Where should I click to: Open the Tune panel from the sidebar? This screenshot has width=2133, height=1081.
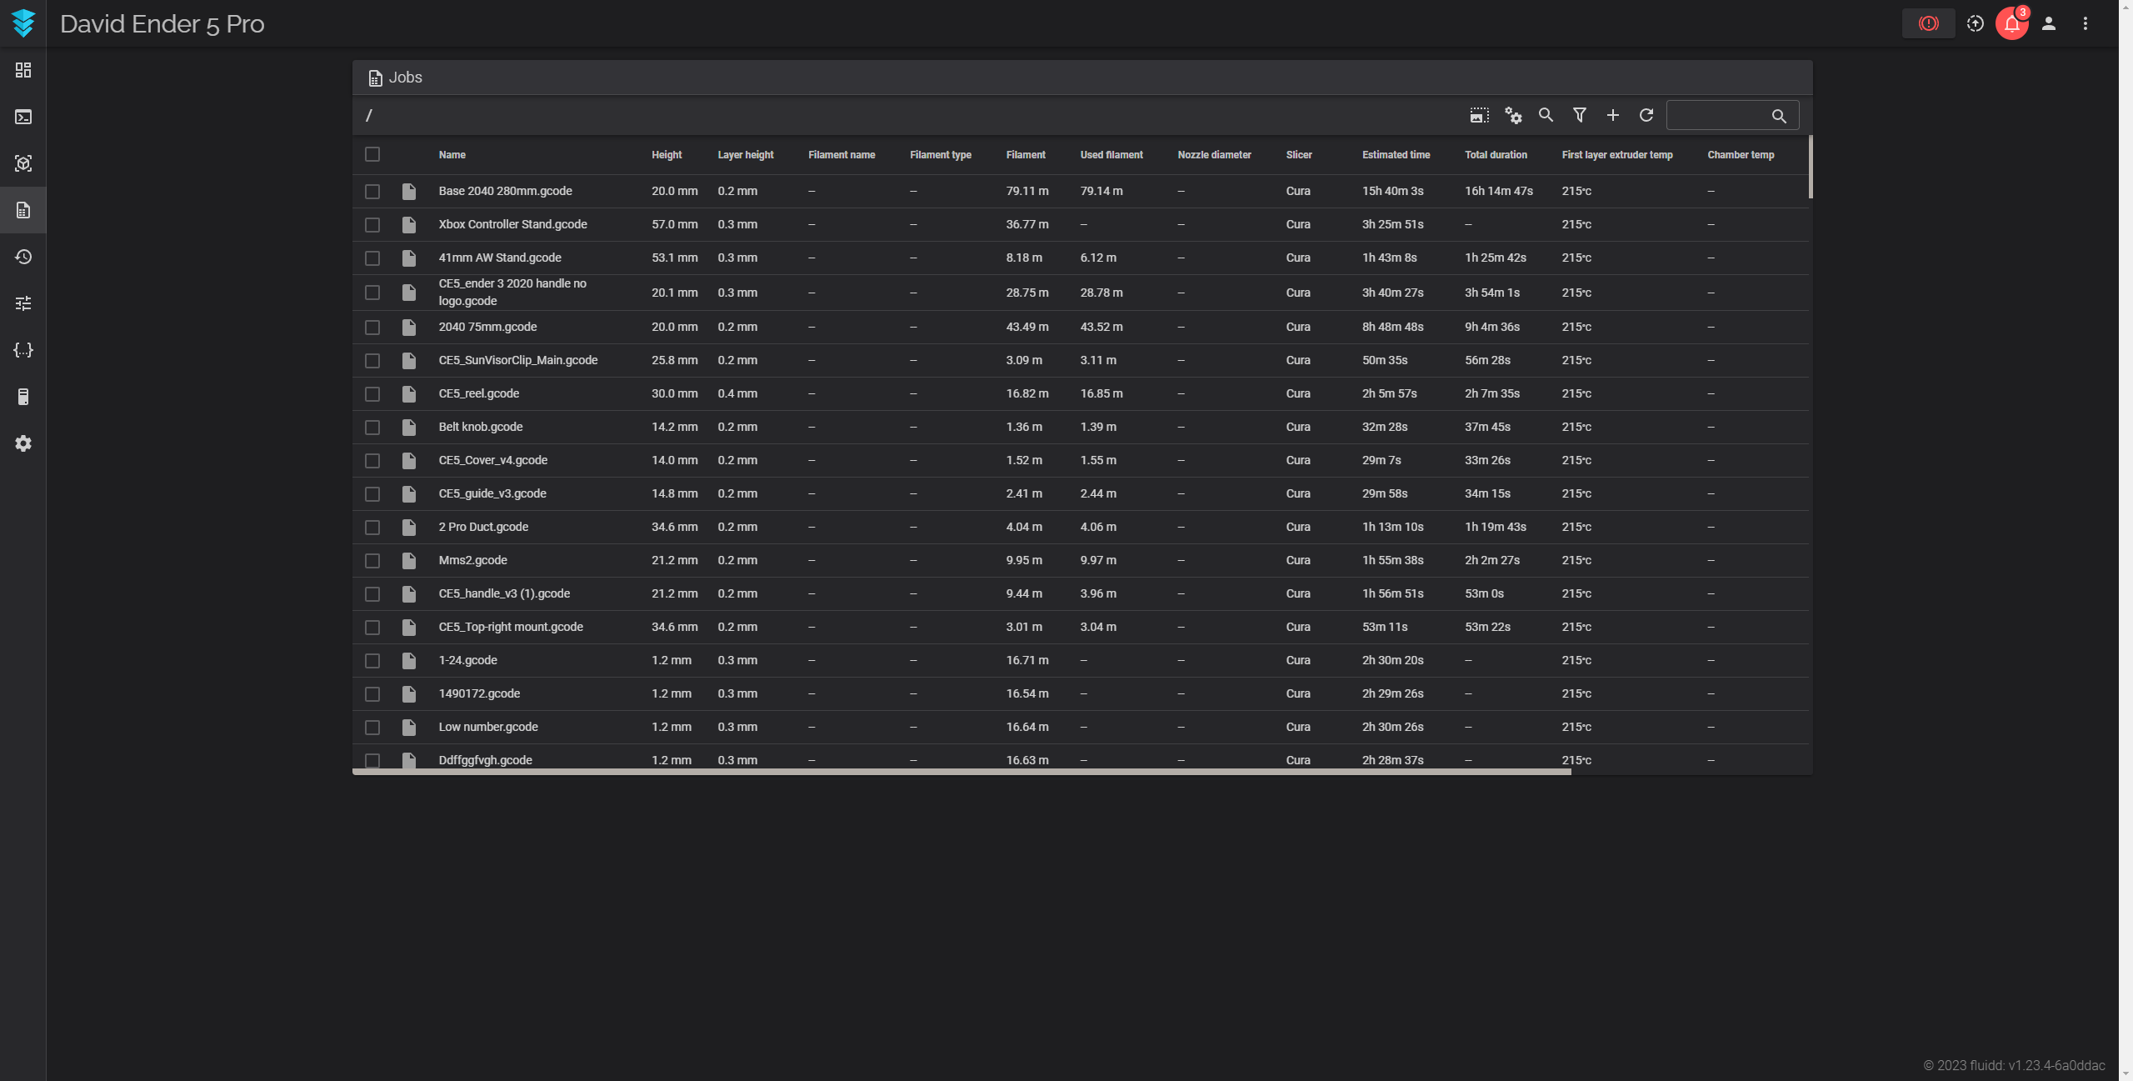tap(23, 303)
